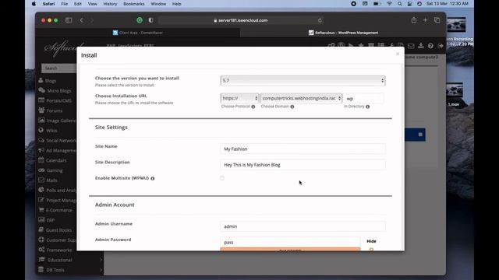The height and width of the screenshot is (280, 499).
Task: Toggle the Safari sidebar button
Action: (69, 20)
